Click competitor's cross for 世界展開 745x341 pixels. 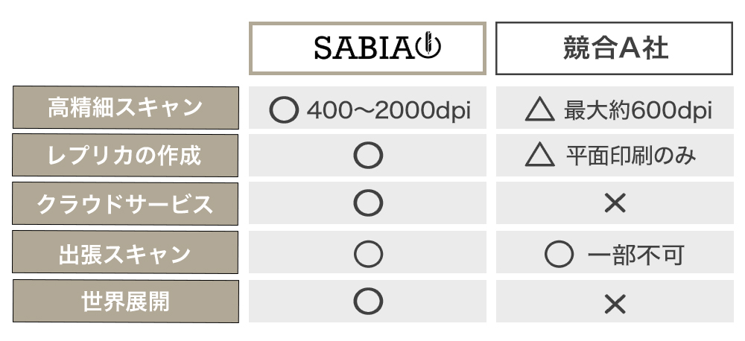(x=615, y=302)
